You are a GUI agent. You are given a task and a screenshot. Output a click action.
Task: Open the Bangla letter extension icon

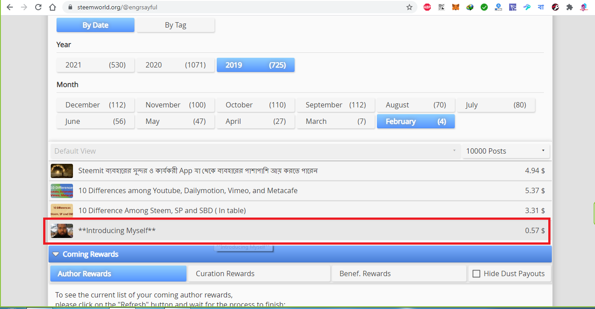(x=541, y=7)
